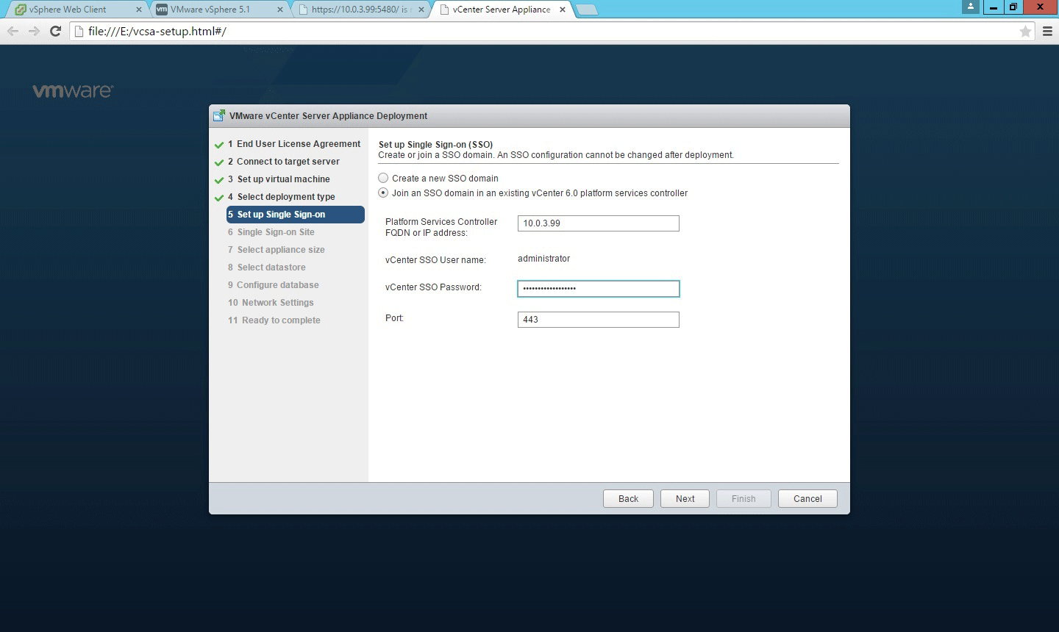Click the browser forward arrow icon

tap(34, 31)
